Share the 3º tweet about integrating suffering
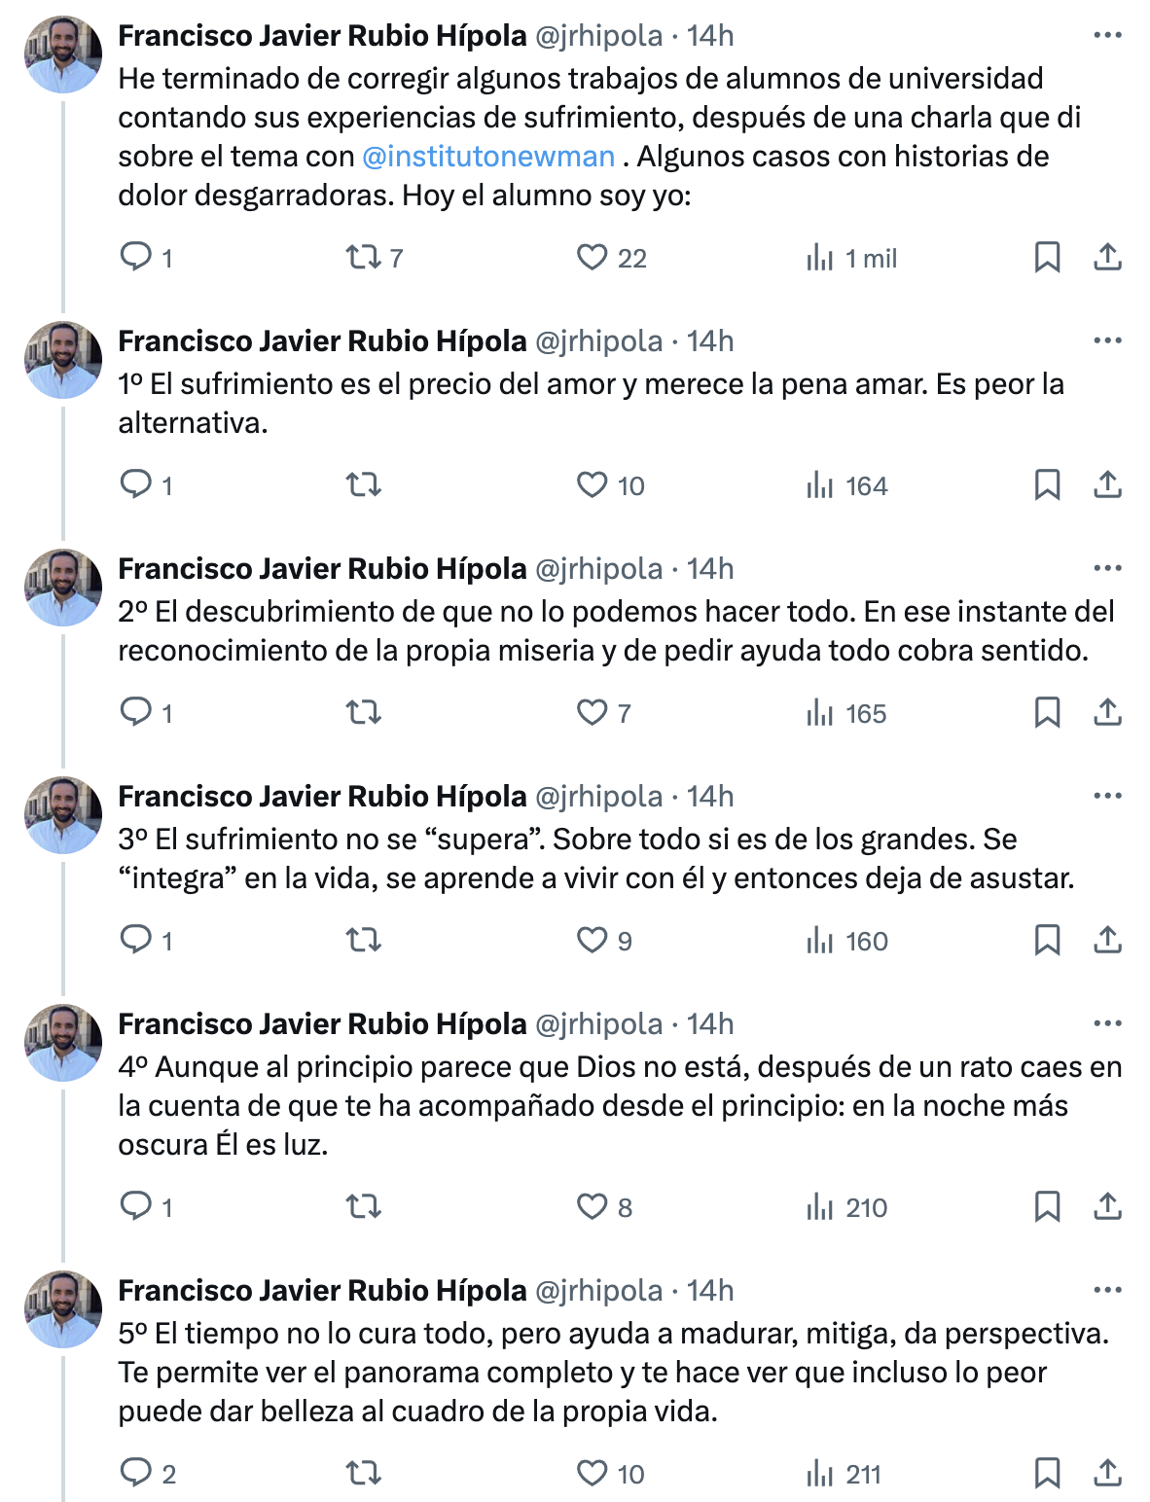 tap(1107, 940)
